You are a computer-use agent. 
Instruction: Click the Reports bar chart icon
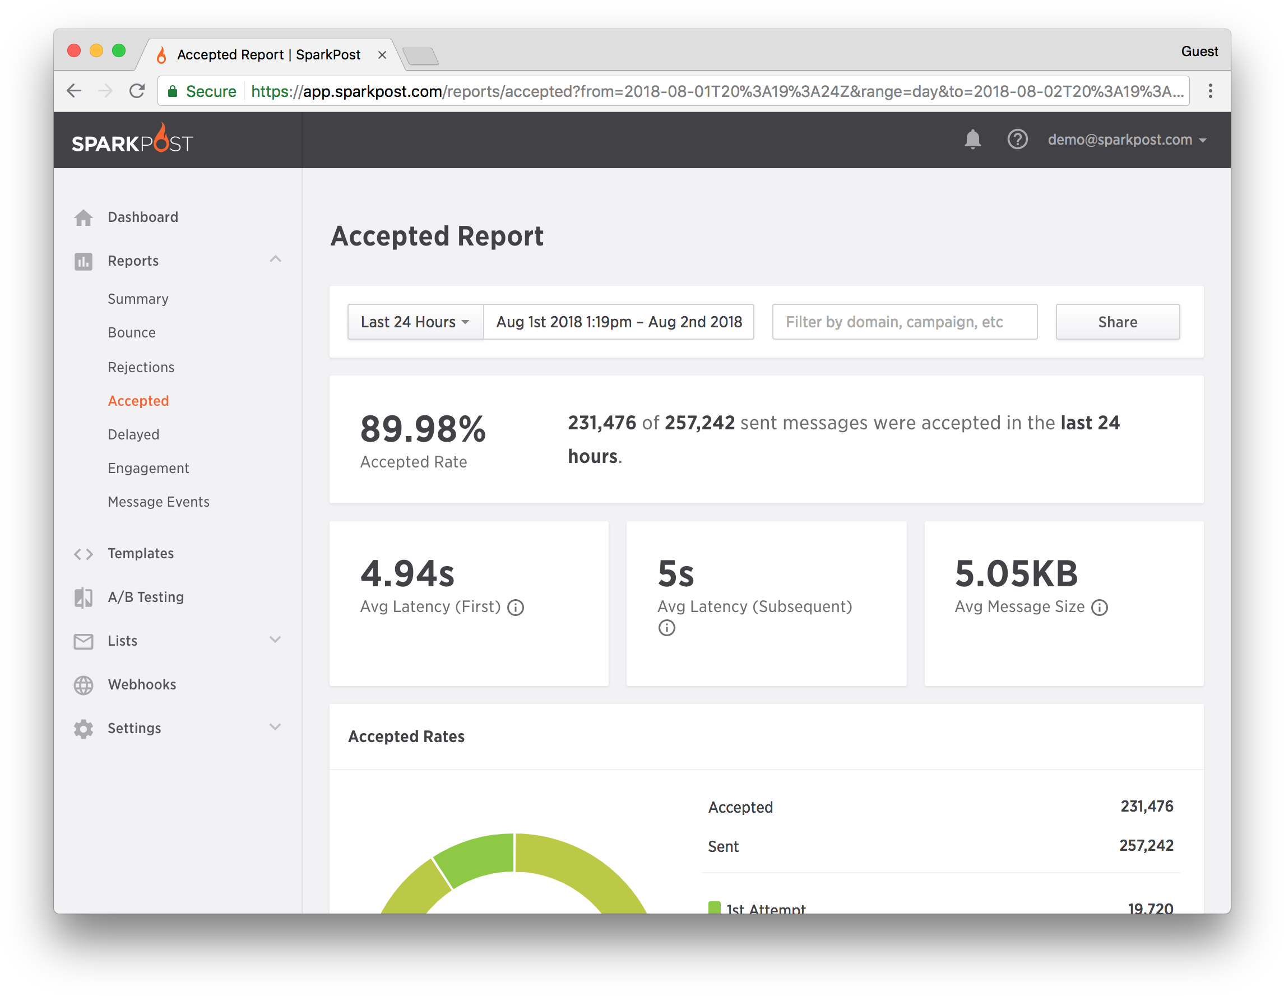point(84,261)
